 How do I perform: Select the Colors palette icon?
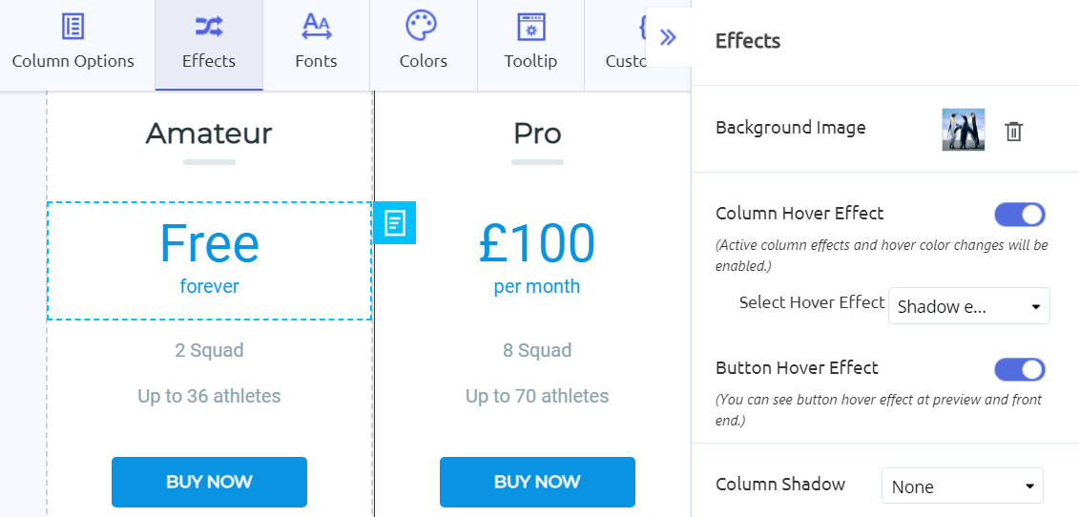click(x=421, y=27)
